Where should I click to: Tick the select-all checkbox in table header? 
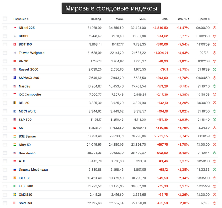tap(5, 19)
